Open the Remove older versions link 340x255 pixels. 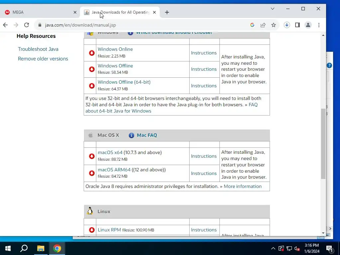[43, 59]
